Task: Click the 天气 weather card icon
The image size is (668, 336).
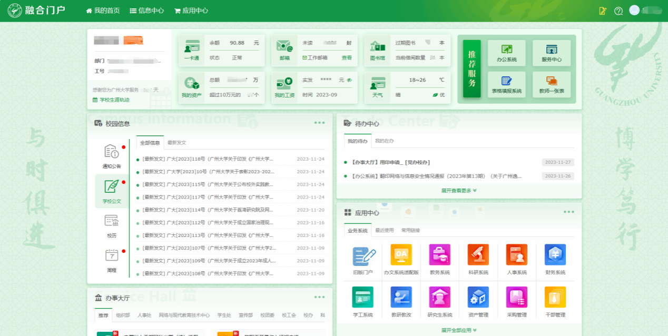Action: point(378,83)
